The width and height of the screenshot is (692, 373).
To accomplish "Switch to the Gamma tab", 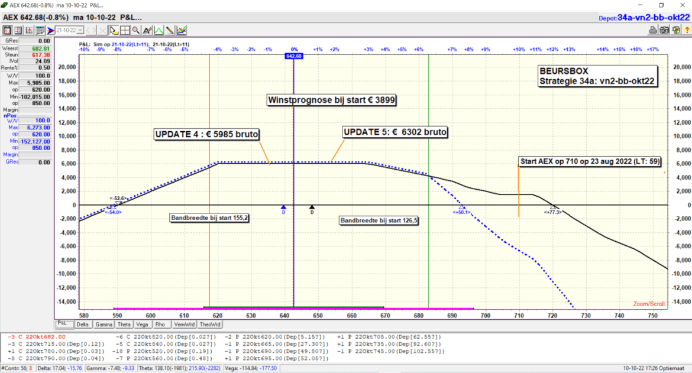I will pos(104,325).
